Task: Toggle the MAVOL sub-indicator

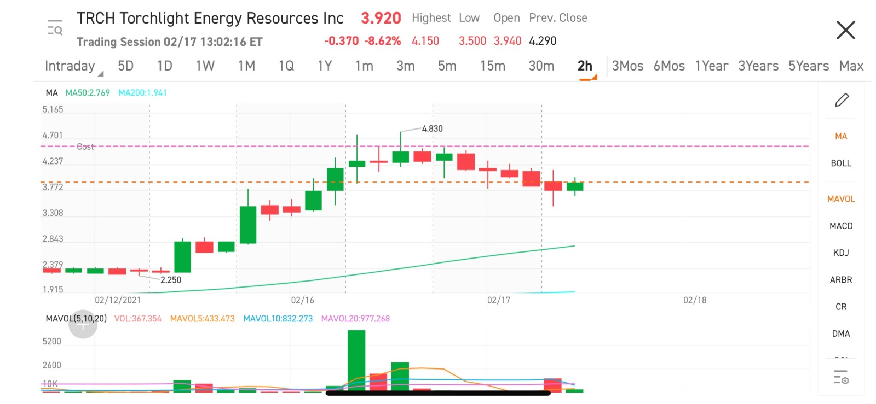Action: click(x=841, y=199)
